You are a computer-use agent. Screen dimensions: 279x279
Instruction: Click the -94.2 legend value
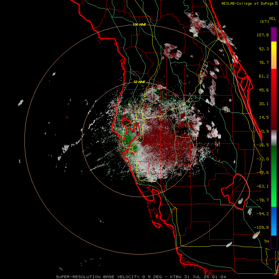click(x=263, y=214)
